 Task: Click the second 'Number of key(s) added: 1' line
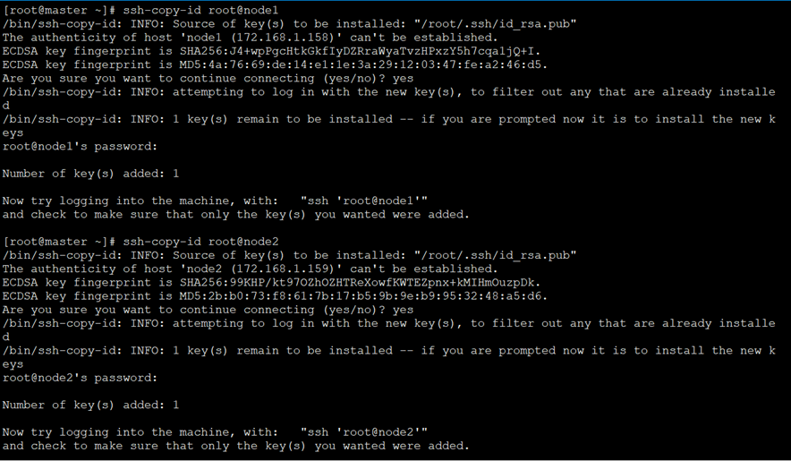click(x=90, y=406)
